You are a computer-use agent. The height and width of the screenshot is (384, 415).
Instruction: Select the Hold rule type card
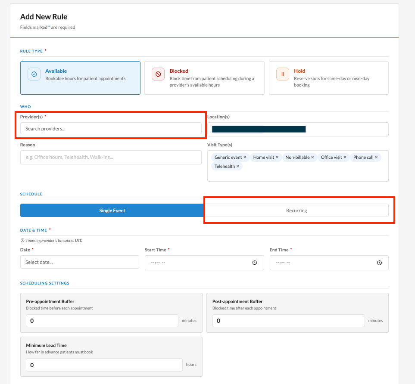point(329,78)
